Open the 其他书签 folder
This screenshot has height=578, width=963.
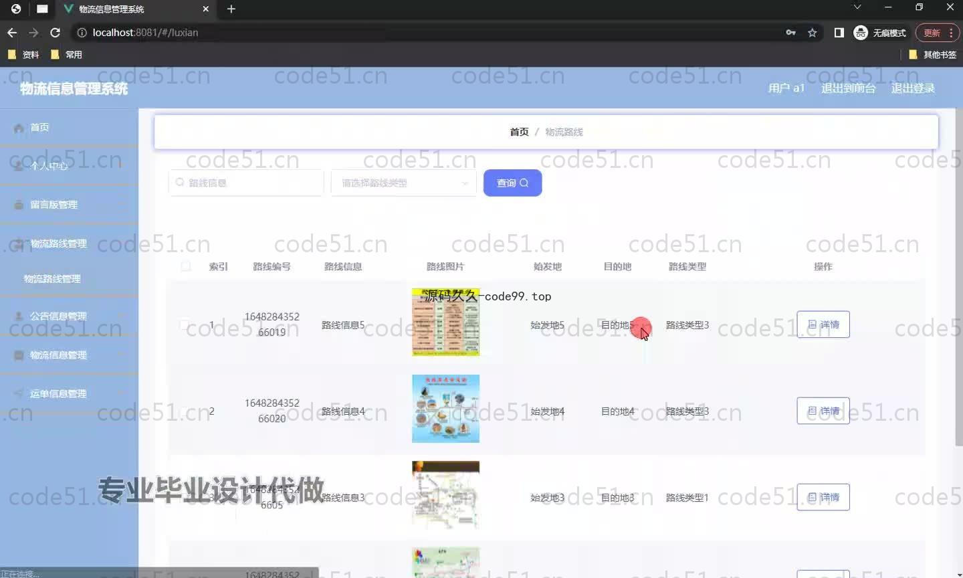pyautogui.click(x=932, y=54)
